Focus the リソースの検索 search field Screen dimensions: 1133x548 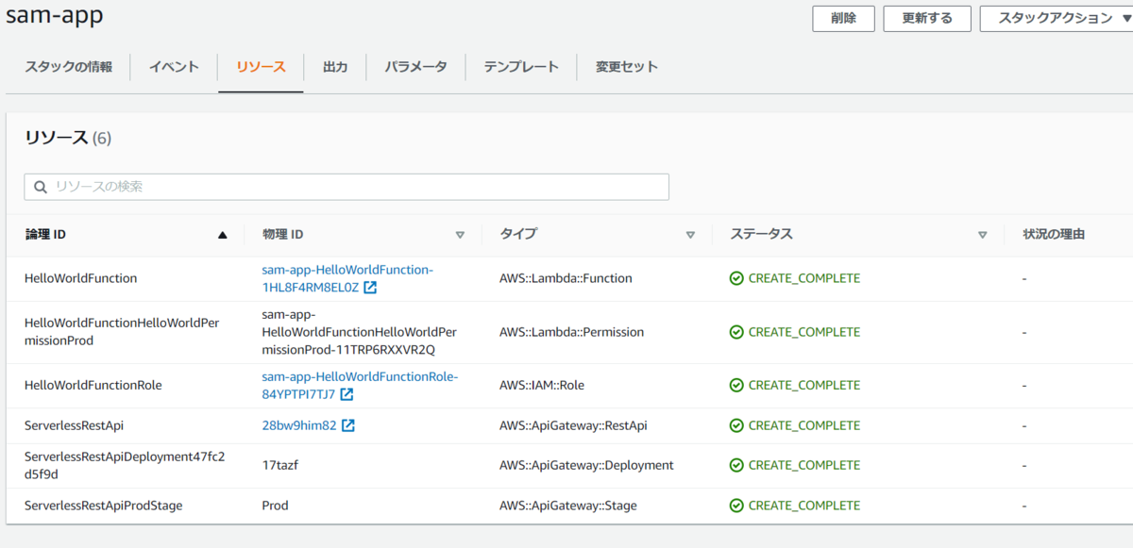coord(359,187)
